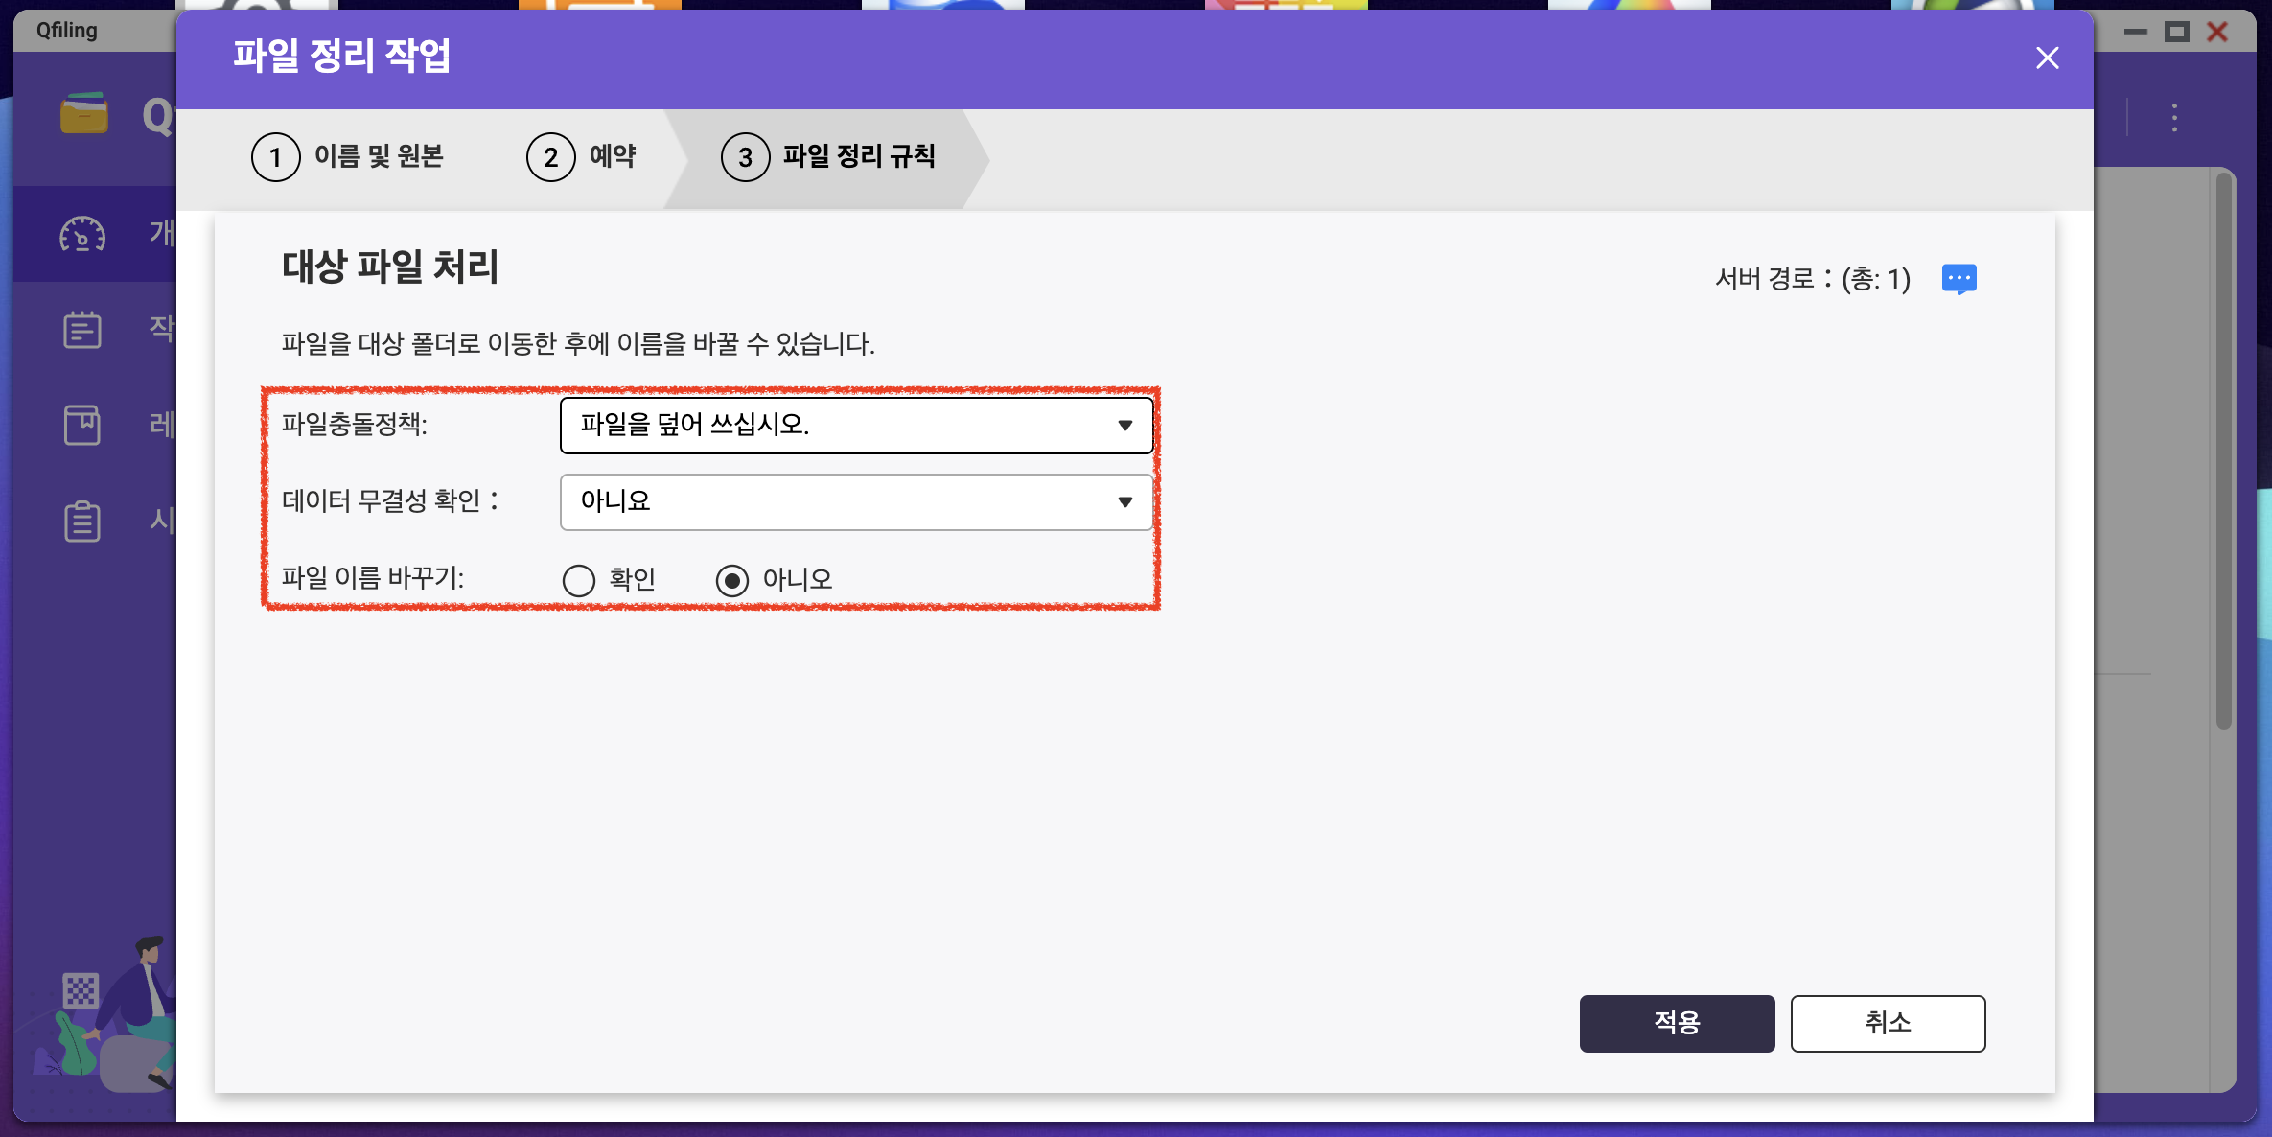Select 아니오 for 파일 이름 바꾸기
Screen dimensions: 2272x1137
(x=732, y=580)
